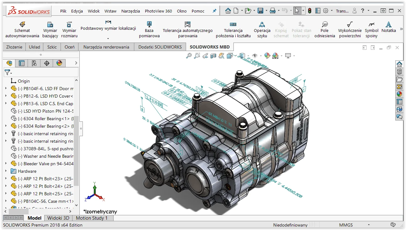The height and width of the screenshot is (230, 406).
Task: Click the user login person icon
Action: pos(355,11)
